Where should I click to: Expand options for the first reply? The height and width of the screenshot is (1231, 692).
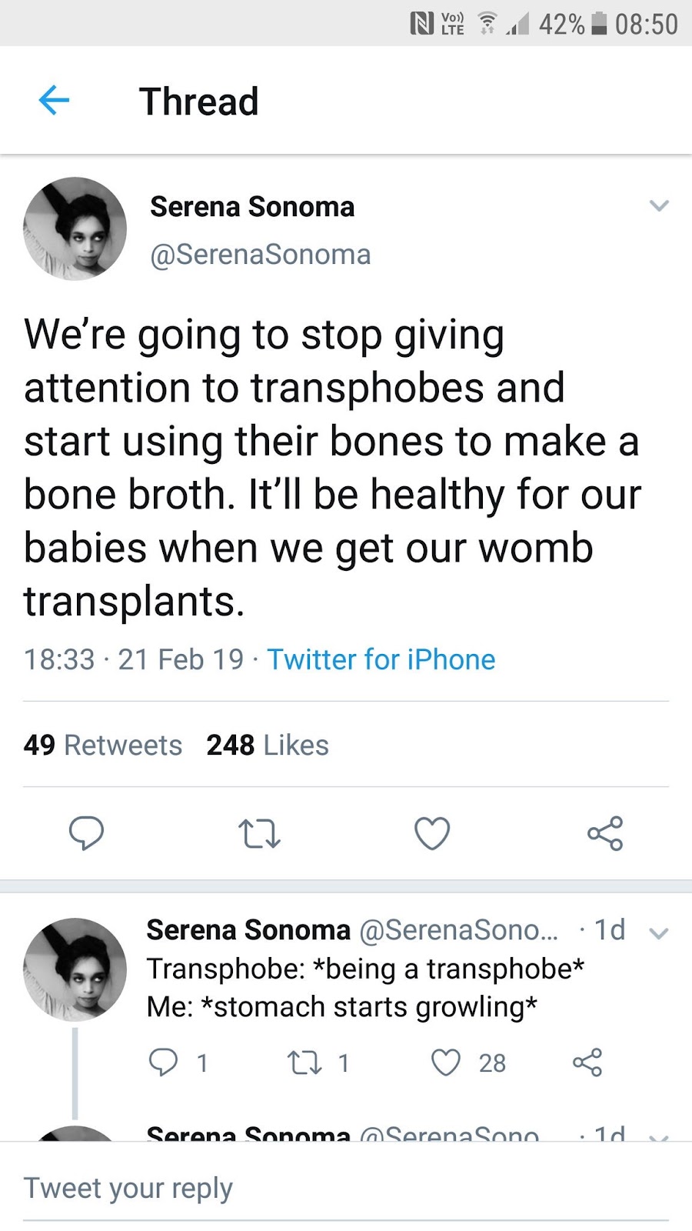[659, 933]
